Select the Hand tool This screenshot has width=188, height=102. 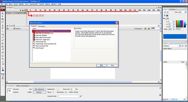pos(3,56)
